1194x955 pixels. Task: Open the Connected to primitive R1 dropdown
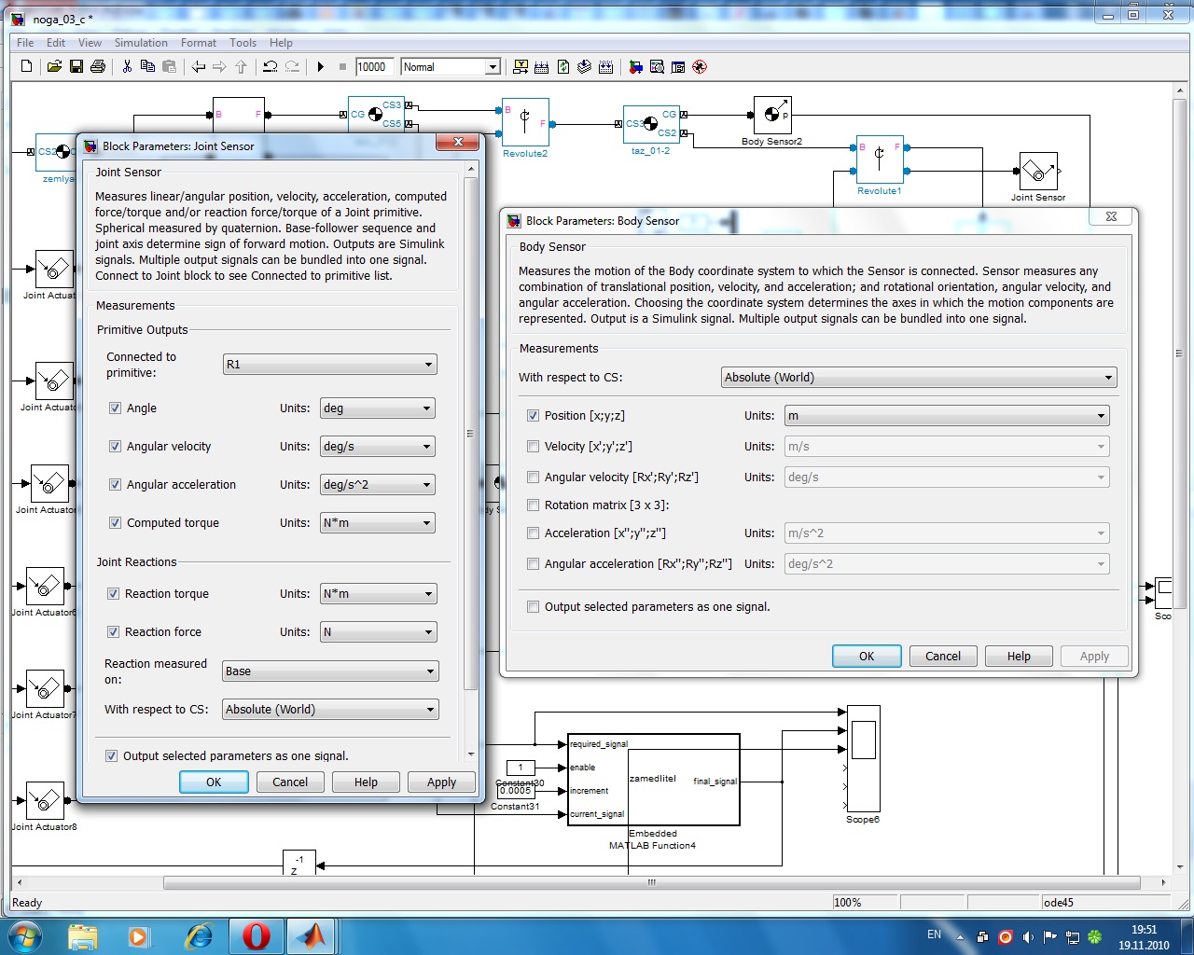[x=329, y=365]
